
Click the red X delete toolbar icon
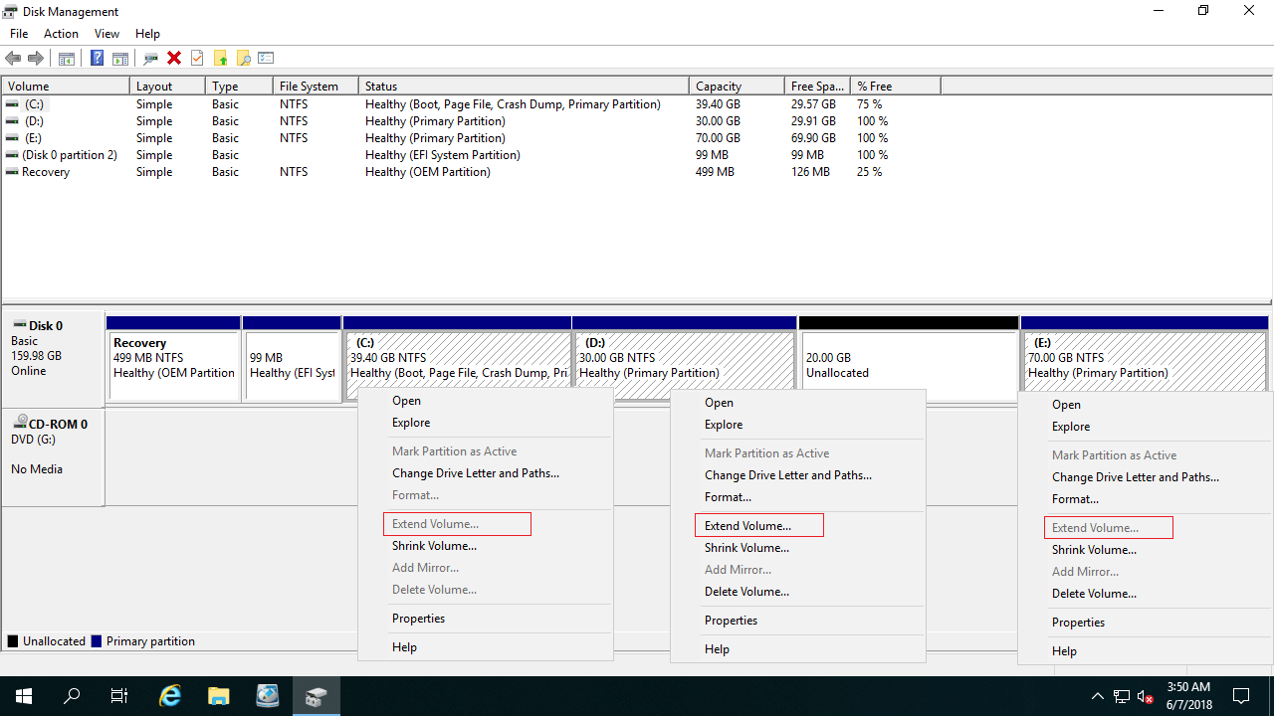[174, 58]
